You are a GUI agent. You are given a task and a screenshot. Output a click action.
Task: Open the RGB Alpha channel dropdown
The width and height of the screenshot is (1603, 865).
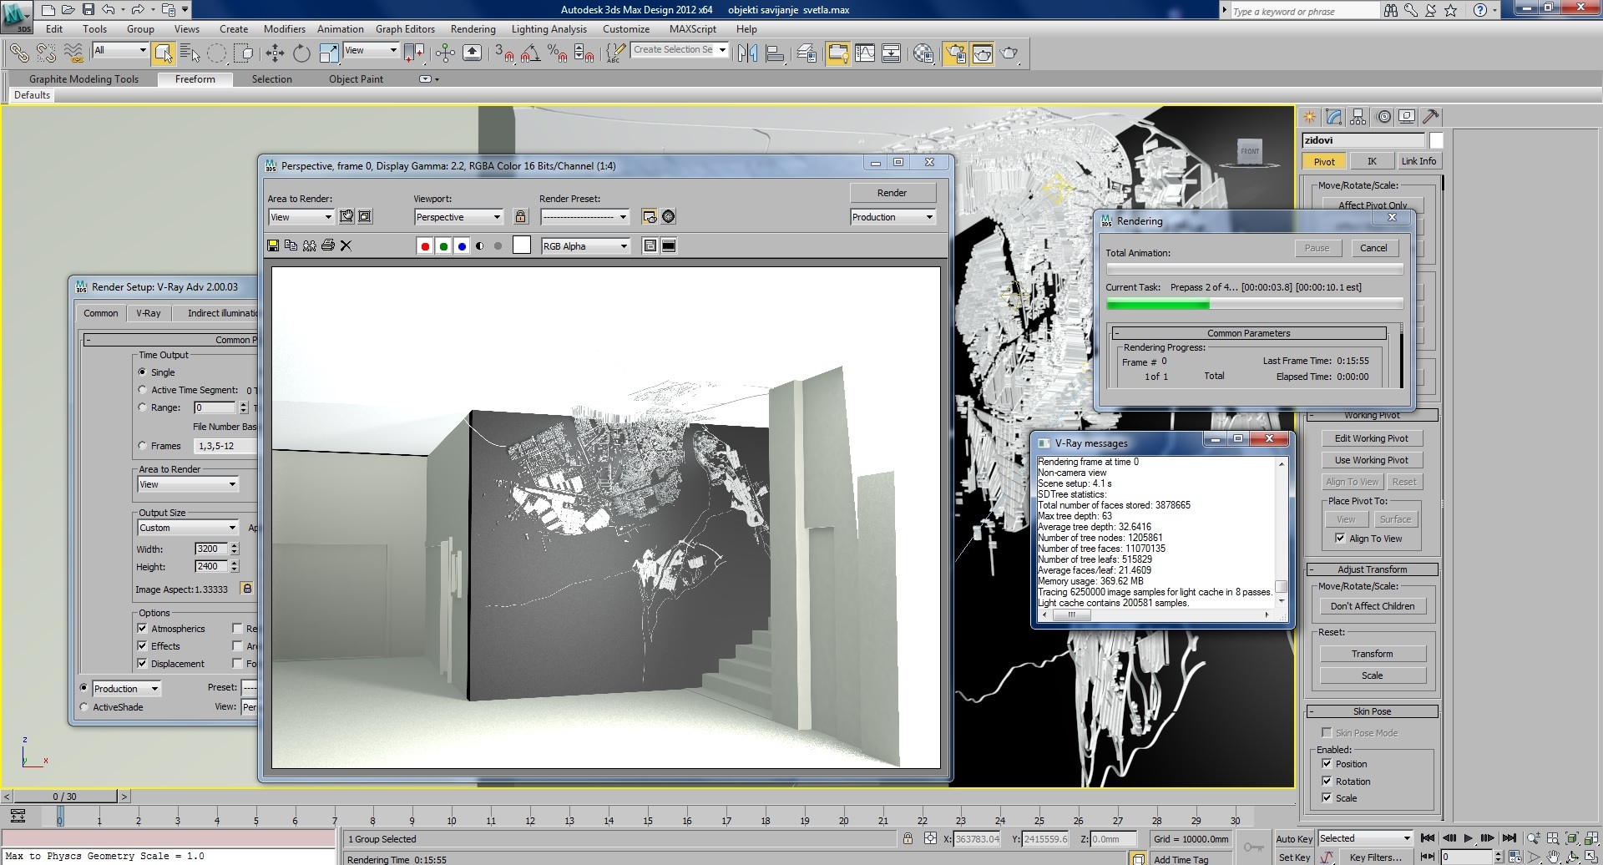tap(585, 246)
